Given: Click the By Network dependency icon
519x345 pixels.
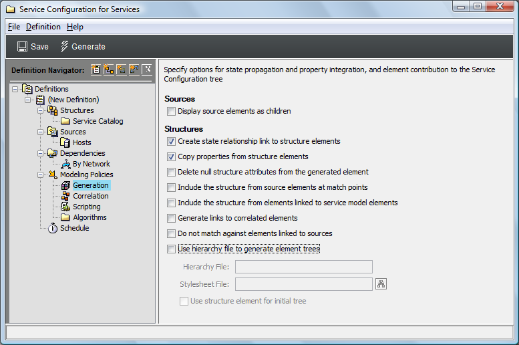Looking at the screenshot, I should [x=65, y=164].
